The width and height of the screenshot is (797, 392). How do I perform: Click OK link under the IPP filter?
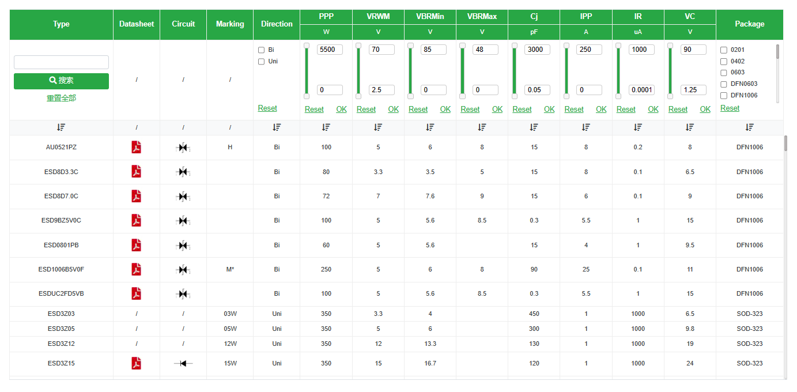coord(601,110)
